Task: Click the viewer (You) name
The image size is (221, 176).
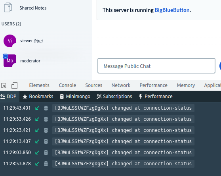Action: 31,41
